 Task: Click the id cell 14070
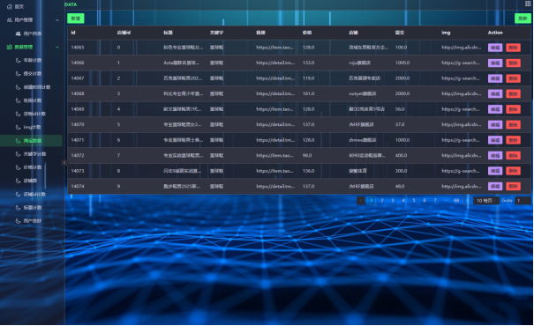click(x=78, y=125)
